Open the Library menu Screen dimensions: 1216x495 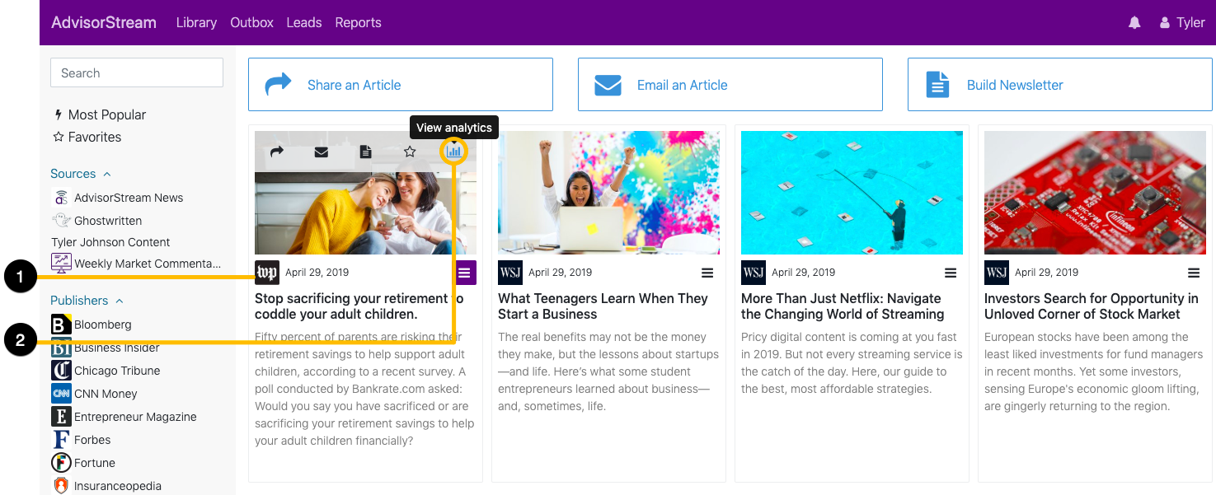click(x=196, y=22)
